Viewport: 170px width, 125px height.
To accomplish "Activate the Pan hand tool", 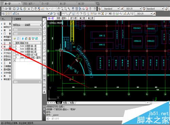I will [58, 9].
